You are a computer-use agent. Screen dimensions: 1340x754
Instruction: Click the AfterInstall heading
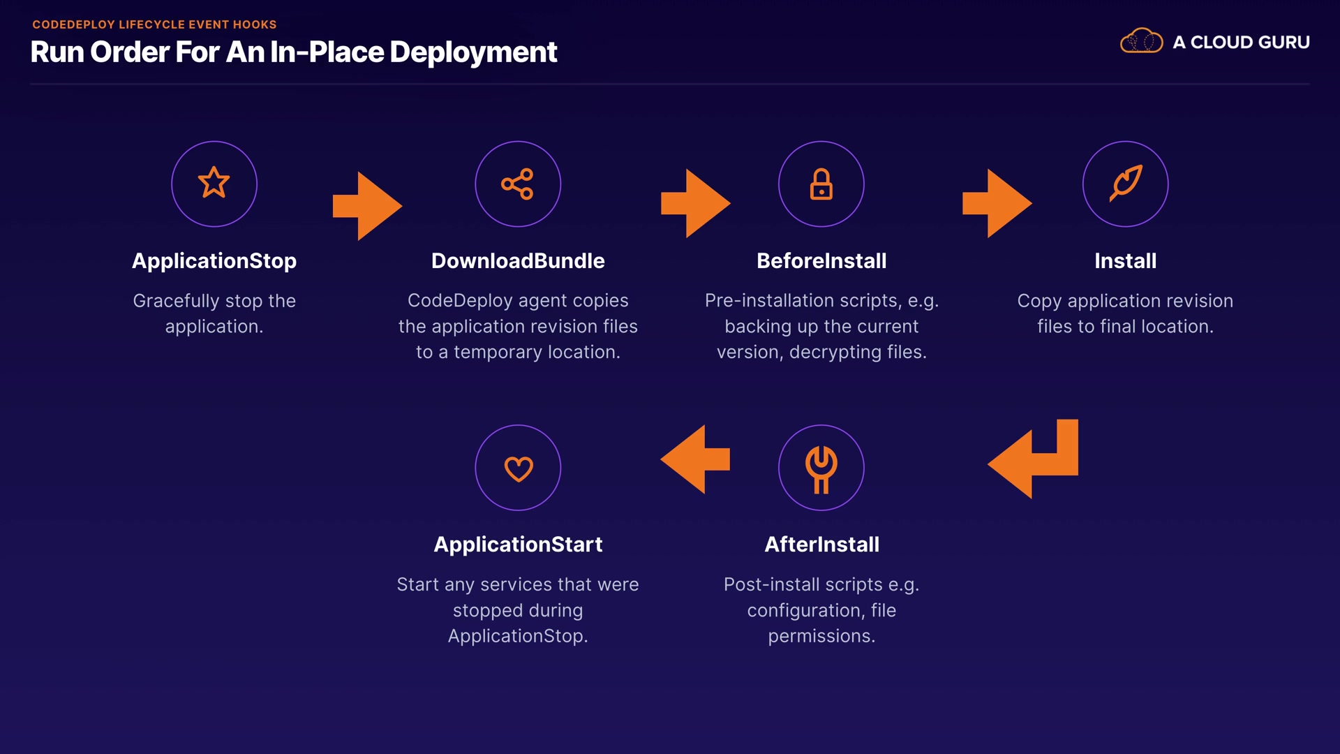[821, 544]
